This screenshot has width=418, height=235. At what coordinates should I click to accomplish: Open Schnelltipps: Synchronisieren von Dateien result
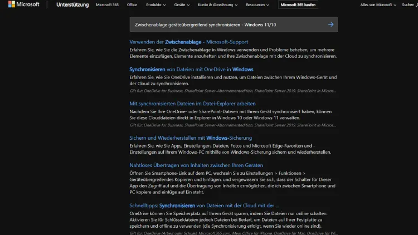(x=204, y=205)
